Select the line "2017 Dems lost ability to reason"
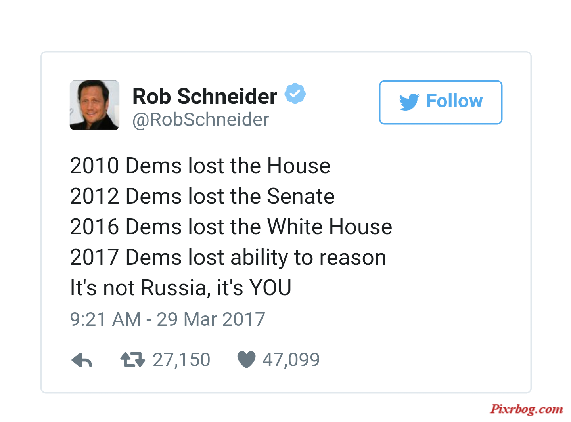Image resolution: width=571 pixels, height=422 pixels. [x=228, y=258]
